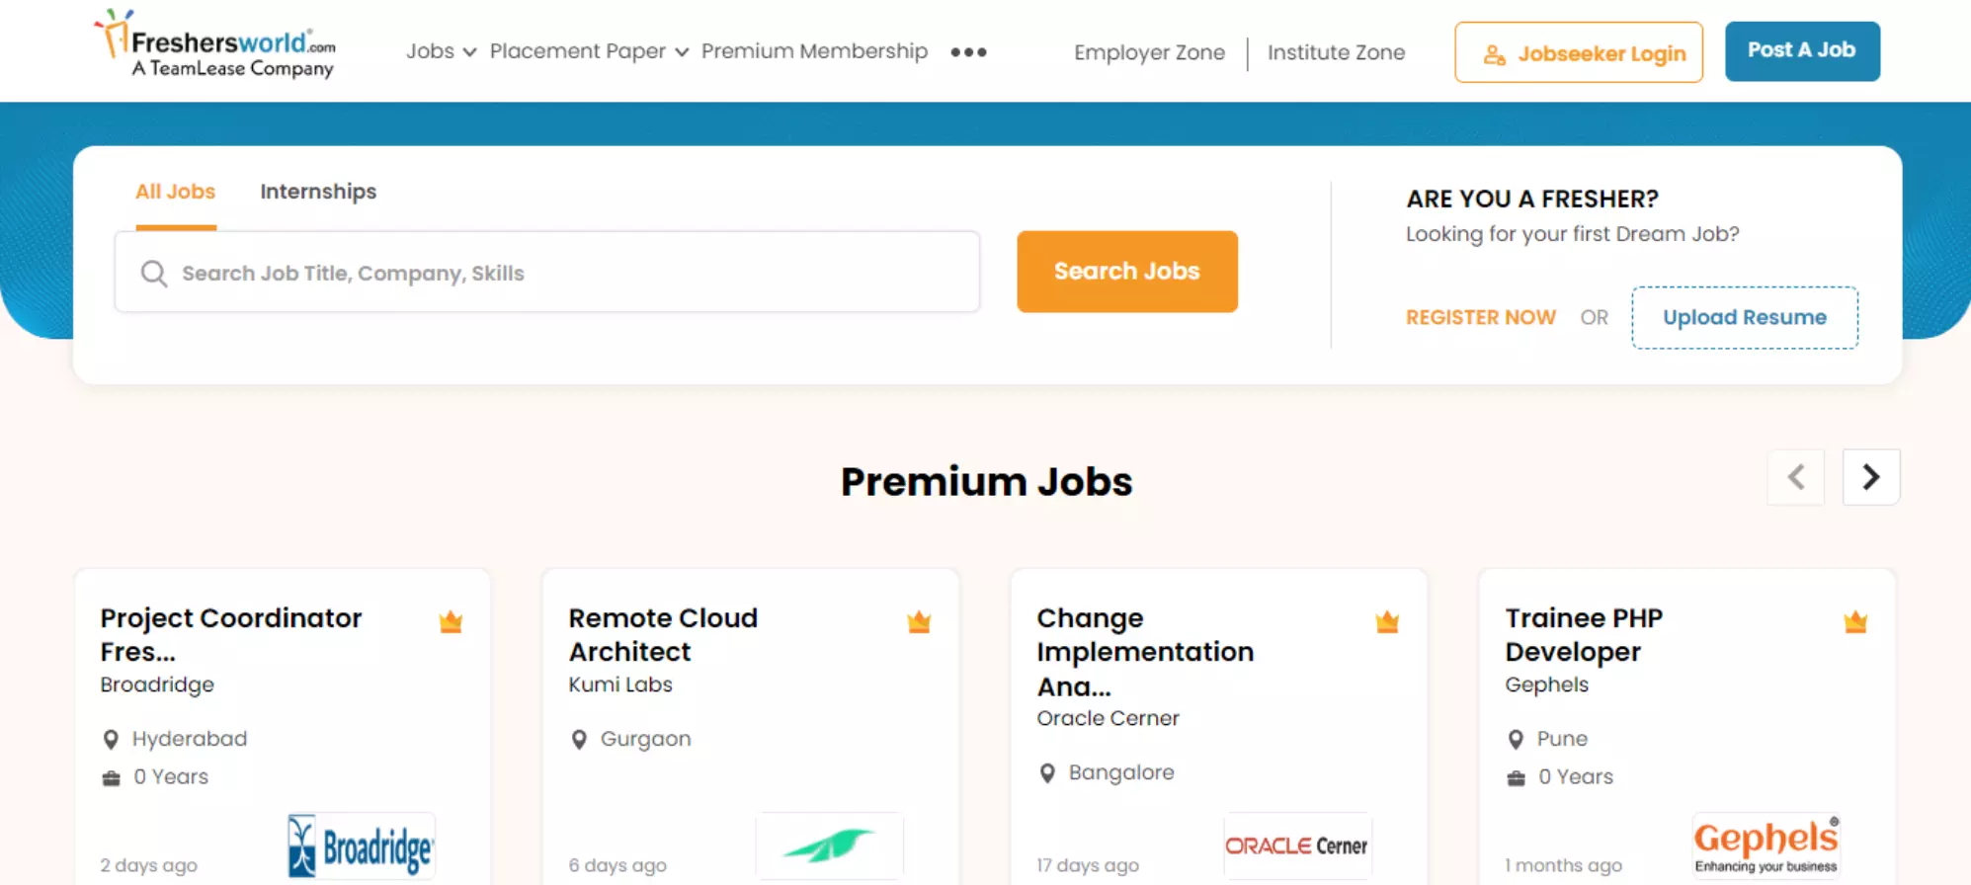1971x885 pixels.
Task: Open Employer Zone link
Action: pyautogui.click(x=1149, y=52)
